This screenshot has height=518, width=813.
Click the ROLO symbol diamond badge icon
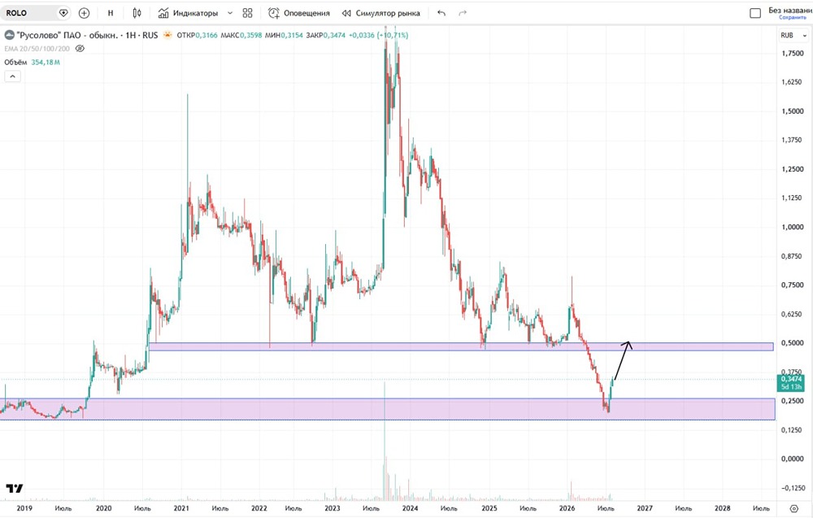[63, 13]
